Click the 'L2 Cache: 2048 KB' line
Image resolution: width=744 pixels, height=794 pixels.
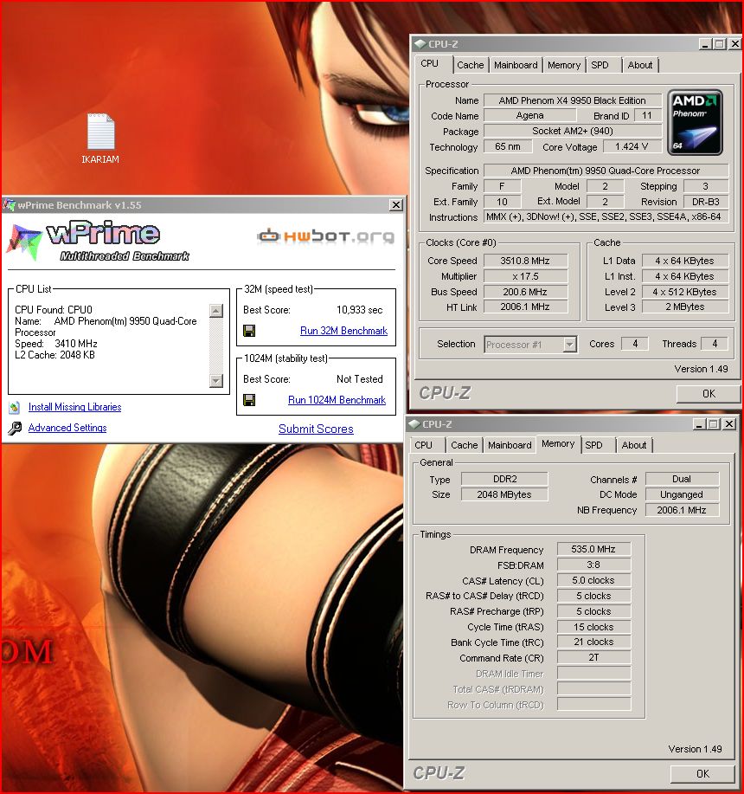click(x=55, y=355)
